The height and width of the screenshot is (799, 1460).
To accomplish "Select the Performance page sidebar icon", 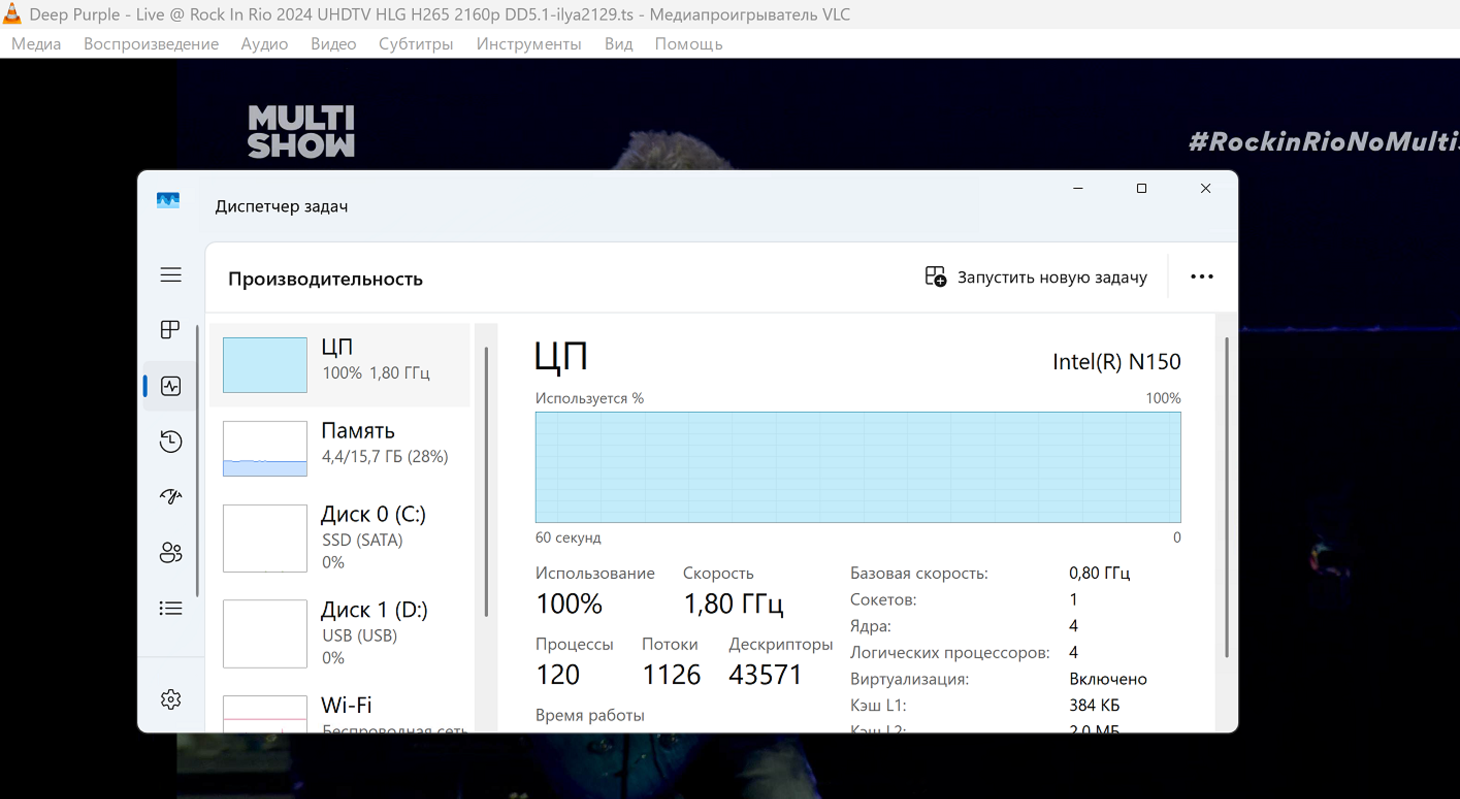I will click(170, 386).
